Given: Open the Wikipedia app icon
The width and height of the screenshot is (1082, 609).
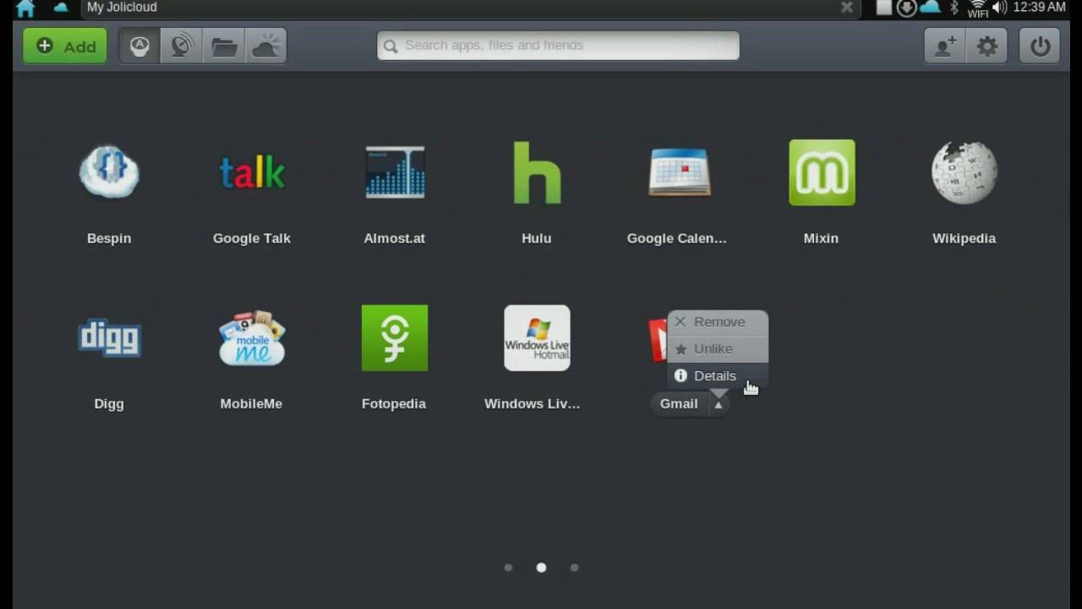Looking at the screenshot, I should [964, 173].
